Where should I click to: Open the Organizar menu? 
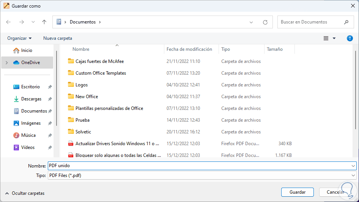(19, 38)
